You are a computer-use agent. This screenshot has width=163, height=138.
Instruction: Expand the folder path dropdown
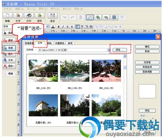108,50
